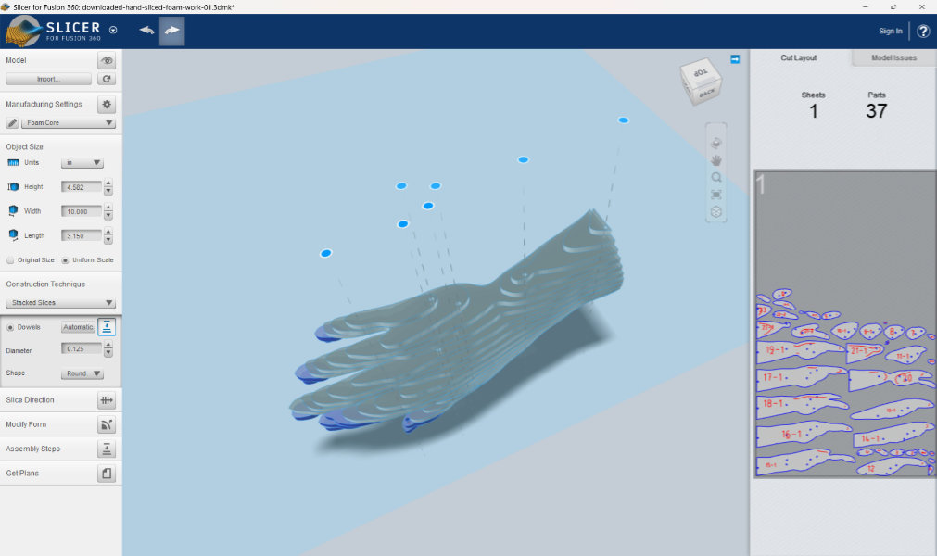This screenshot has height=556, width=937.
Task: Click the perspective cube view icon
Action: (x=715, y=212)
